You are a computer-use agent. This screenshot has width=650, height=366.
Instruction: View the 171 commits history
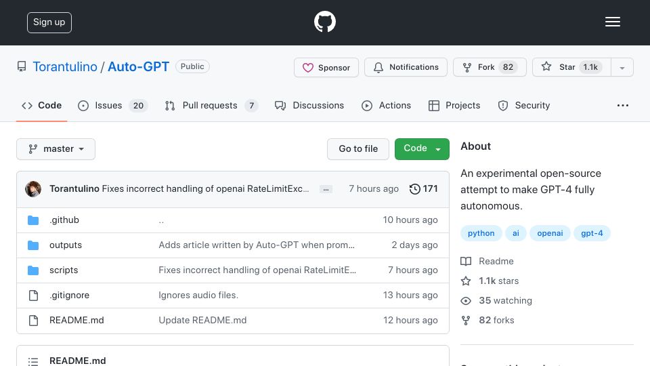[x=423, y=189]
